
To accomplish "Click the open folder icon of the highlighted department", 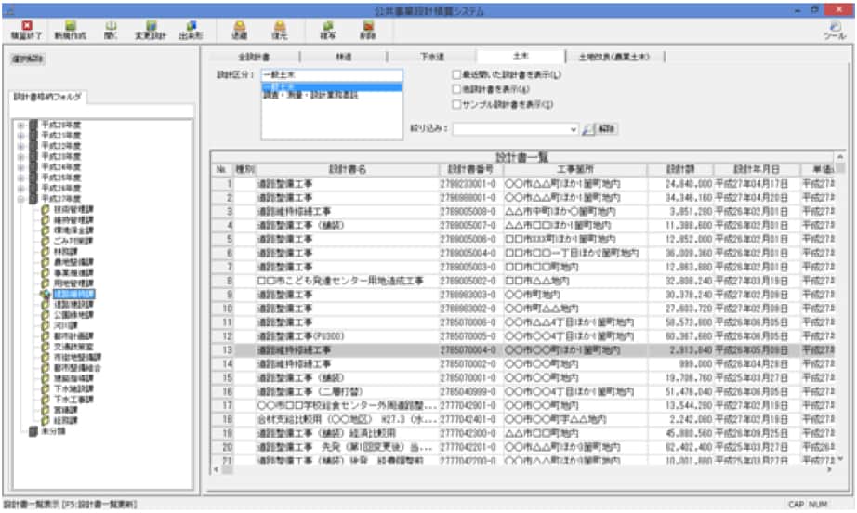I will [x=46, y=294].
